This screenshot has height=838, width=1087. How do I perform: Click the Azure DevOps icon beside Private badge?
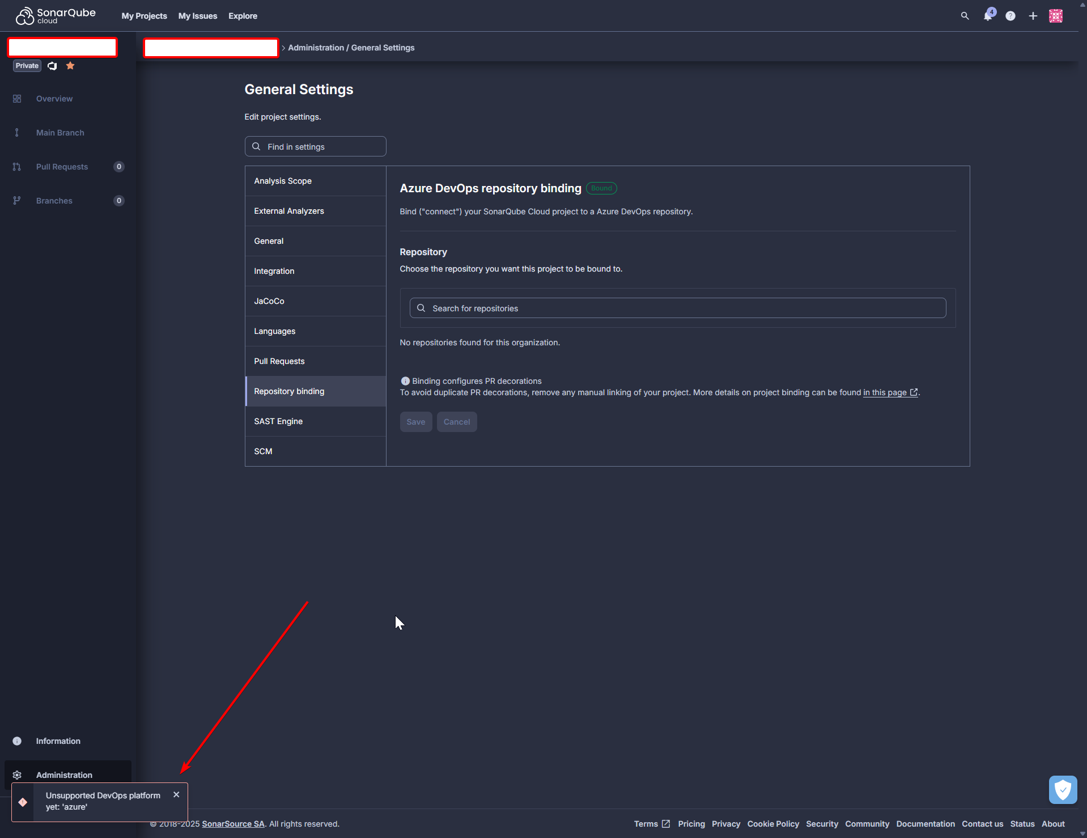(x=52, y=66)
